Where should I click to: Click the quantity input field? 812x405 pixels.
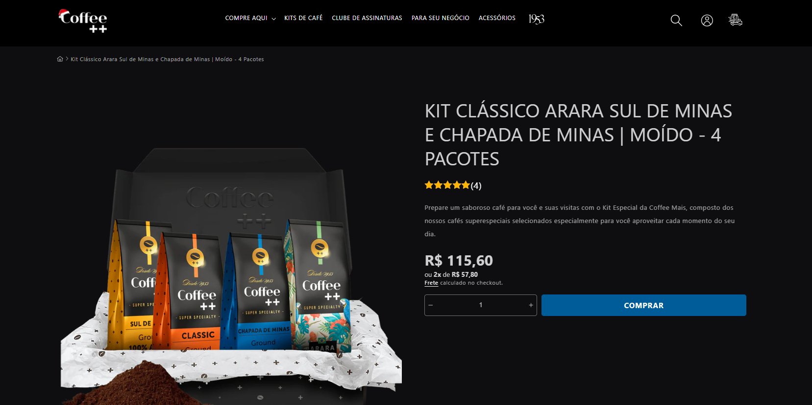pos(481,305)
